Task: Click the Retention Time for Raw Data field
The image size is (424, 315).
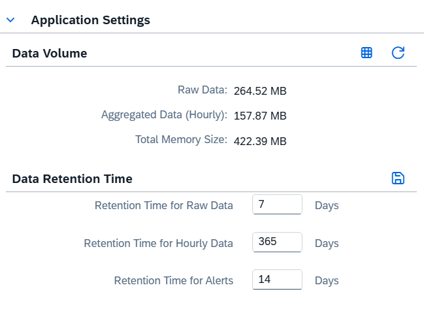Action: click(x=277, y=205)
